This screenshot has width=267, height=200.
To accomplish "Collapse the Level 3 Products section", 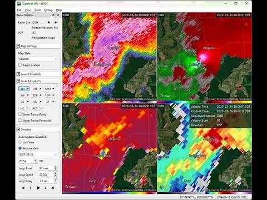I will [x=18, y=81].
